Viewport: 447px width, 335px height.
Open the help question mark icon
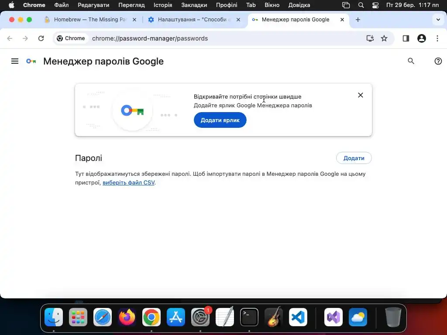438,61
